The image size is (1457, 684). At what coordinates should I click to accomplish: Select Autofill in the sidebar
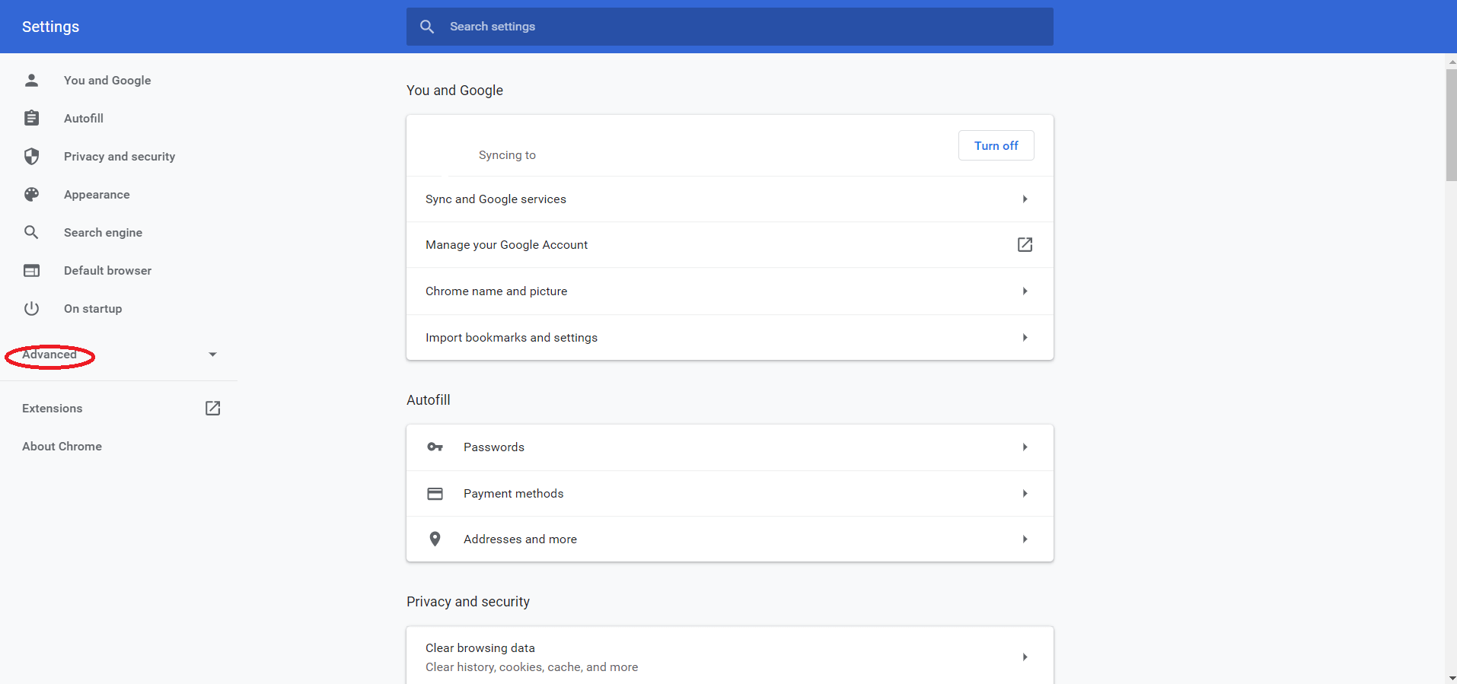pos(84,118)
